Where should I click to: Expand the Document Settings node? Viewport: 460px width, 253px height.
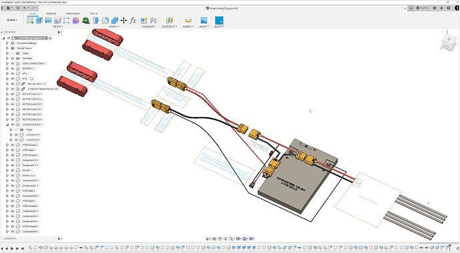(x=7, y=43)
